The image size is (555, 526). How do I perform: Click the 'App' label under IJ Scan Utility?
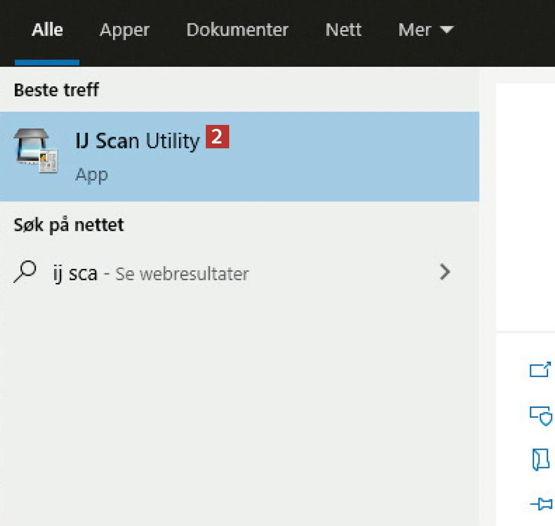[x=92, y=175]
